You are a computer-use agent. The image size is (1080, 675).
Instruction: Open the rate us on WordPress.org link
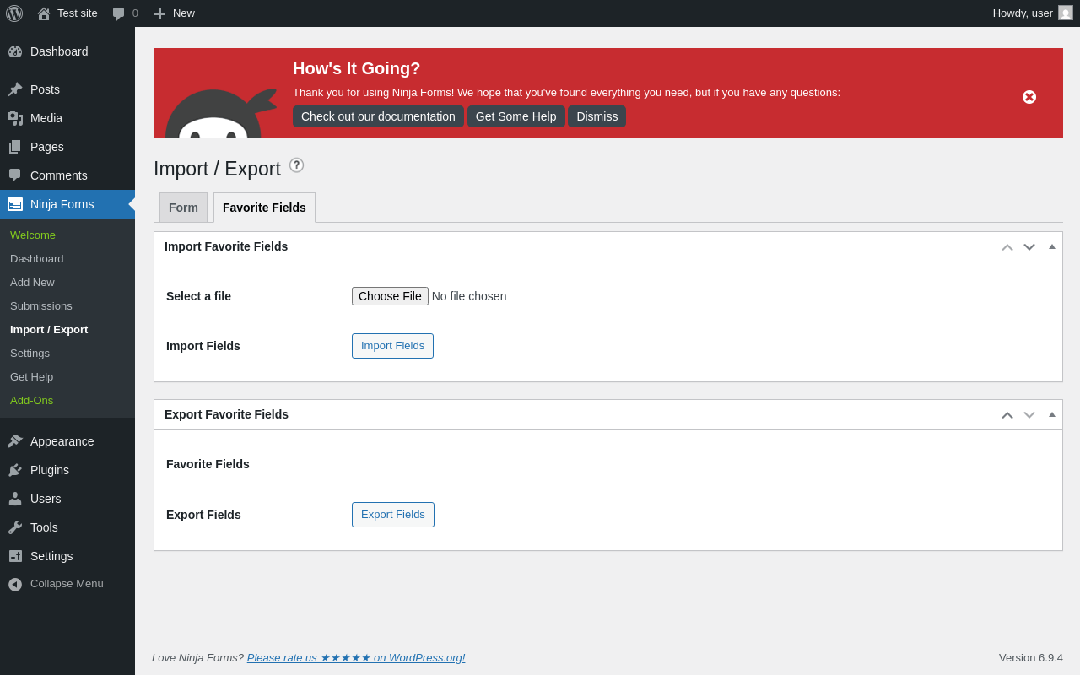356,657
